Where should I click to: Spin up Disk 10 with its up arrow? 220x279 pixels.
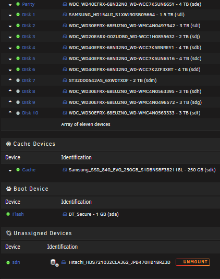(10, 112)
